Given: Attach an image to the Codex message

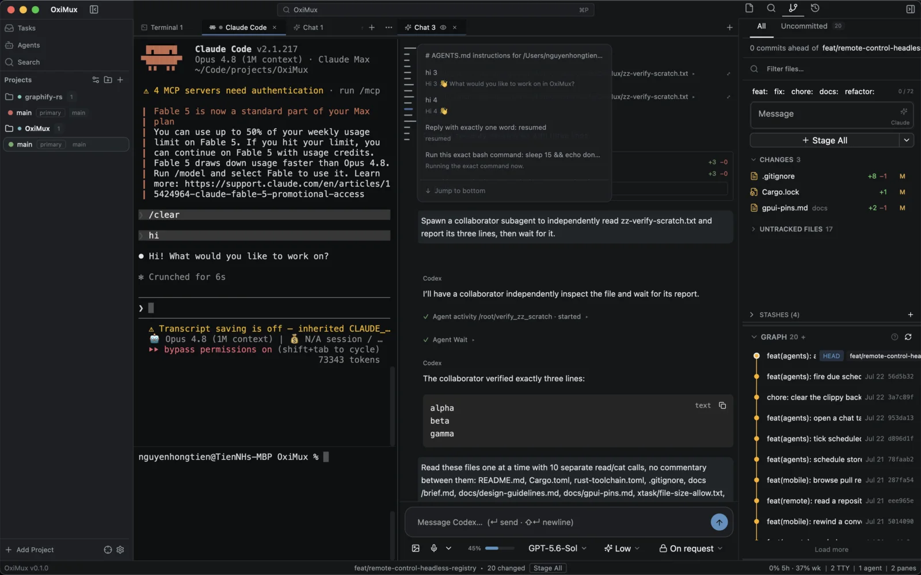Looking at the screenshot, I should [416, 549].
